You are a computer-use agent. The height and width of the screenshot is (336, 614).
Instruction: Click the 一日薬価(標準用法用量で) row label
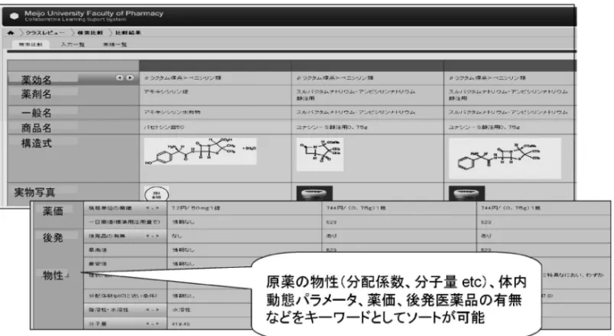pyautogui.click(x=125, y=222)
